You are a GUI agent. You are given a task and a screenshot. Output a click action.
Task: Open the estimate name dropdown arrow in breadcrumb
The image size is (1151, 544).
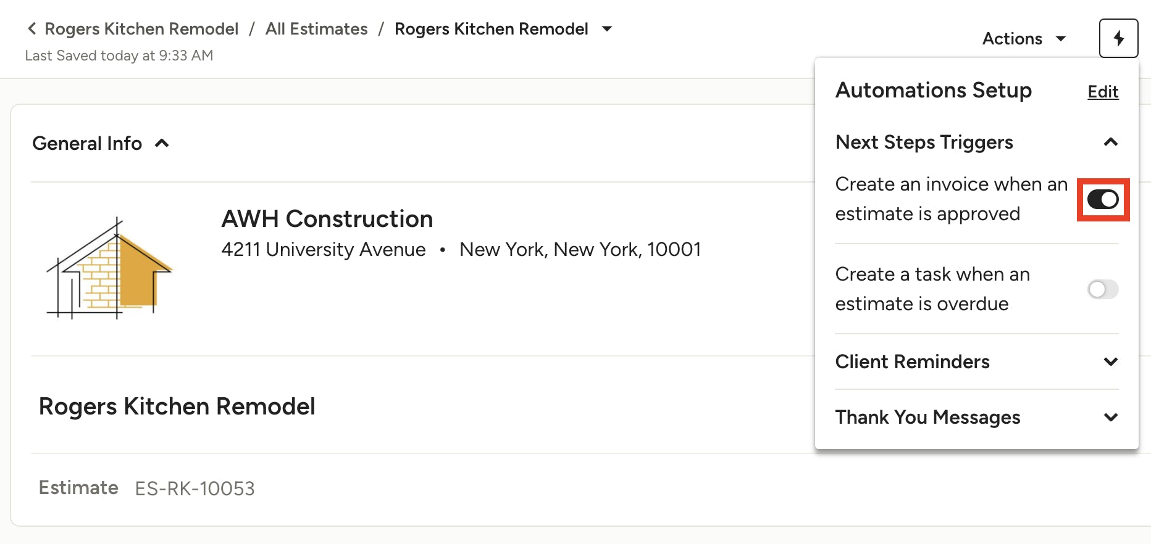pos(607,29)
